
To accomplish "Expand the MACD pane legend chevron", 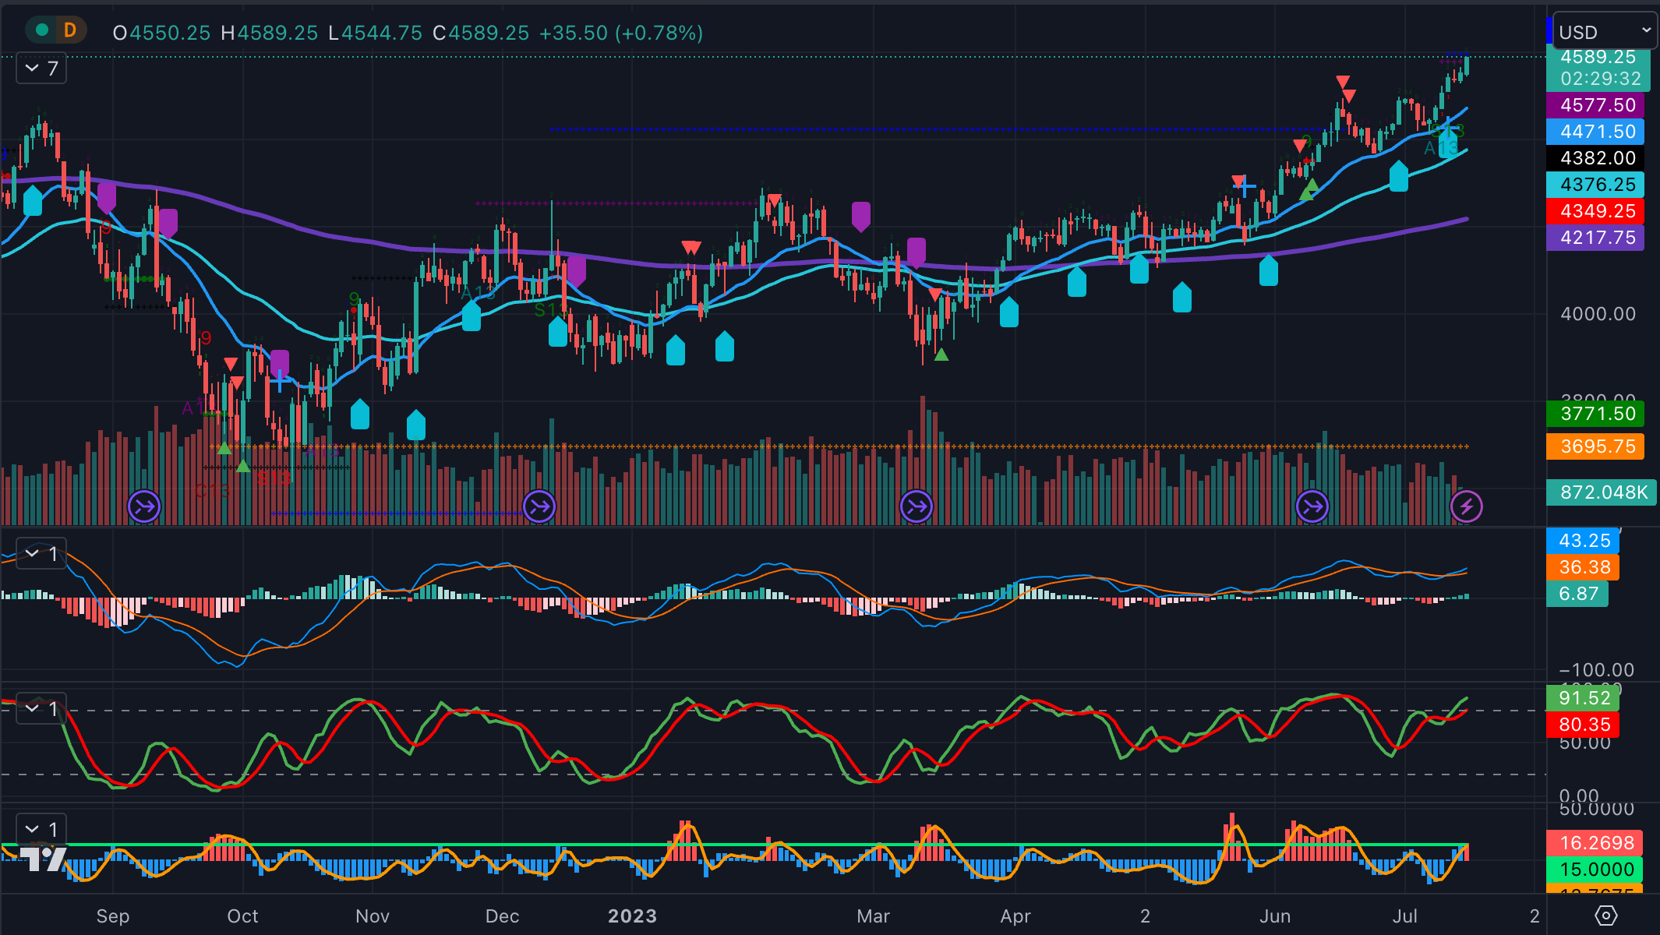I will click(33, 554).
